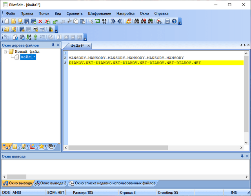Open find-in-files icon with red T binoculars
Image resolution: width=251 pixels, height=196 pixels.
159,21
